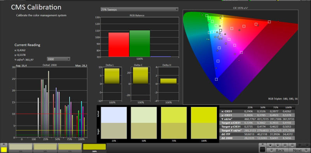
Task: Click the y: 0,5378 current reading
Action: point(20,55)
